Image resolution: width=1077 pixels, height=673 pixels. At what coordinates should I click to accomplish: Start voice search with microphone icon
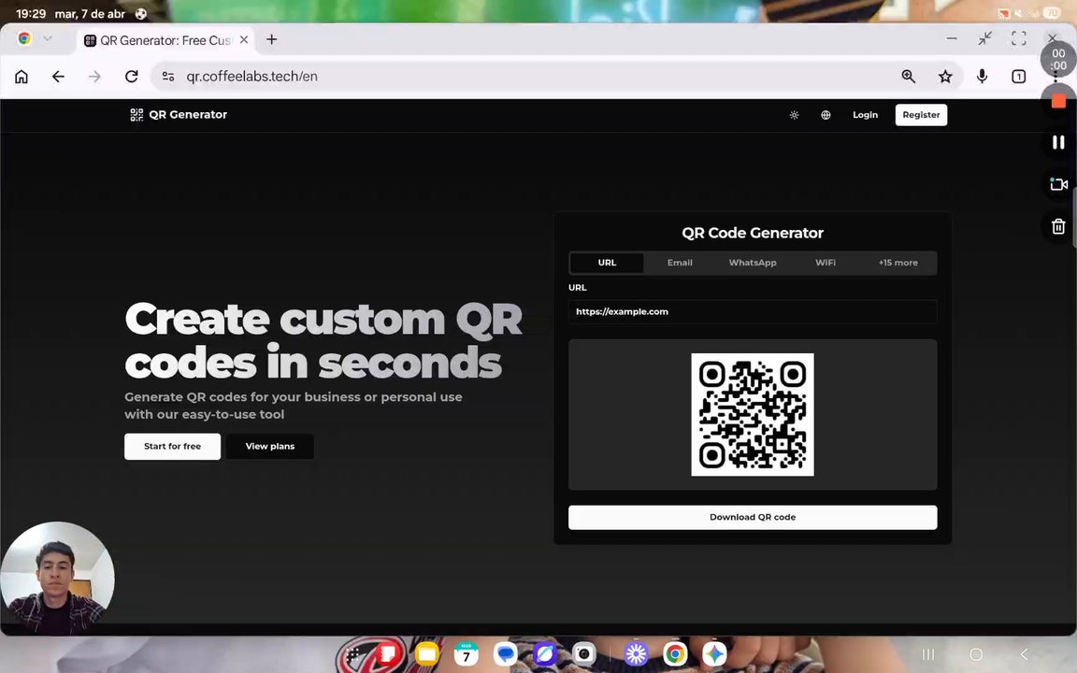tap(983, 77)
